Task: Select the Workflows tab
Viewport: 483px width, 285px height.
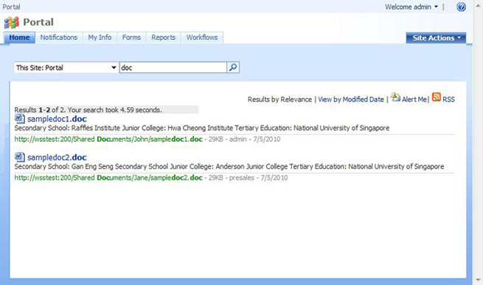Action: (x=202, y=38)
